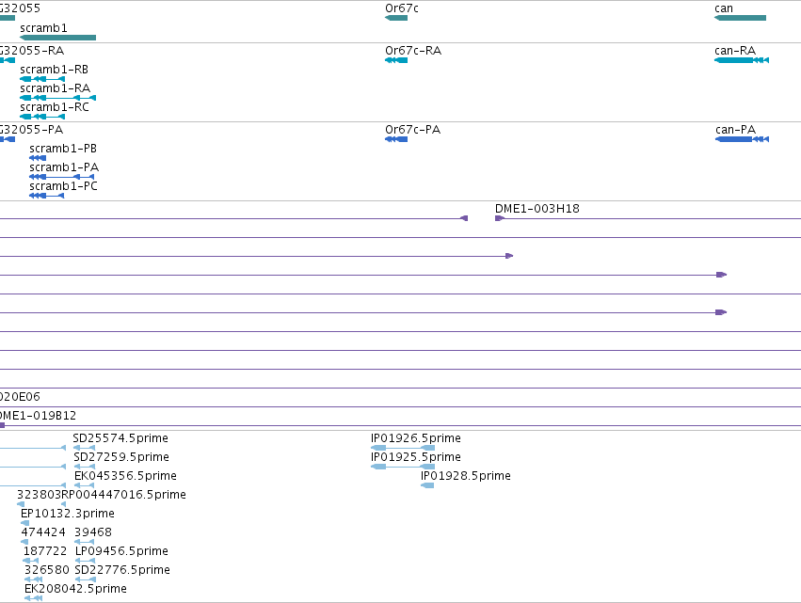This screenshot has width=801, height=603.
Task: Click the EP10132.3prime EST label
Action: 68,514
